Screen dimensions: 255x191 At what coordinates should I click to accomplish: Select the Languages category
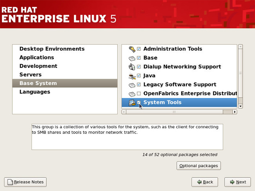[x=65, y=92]
